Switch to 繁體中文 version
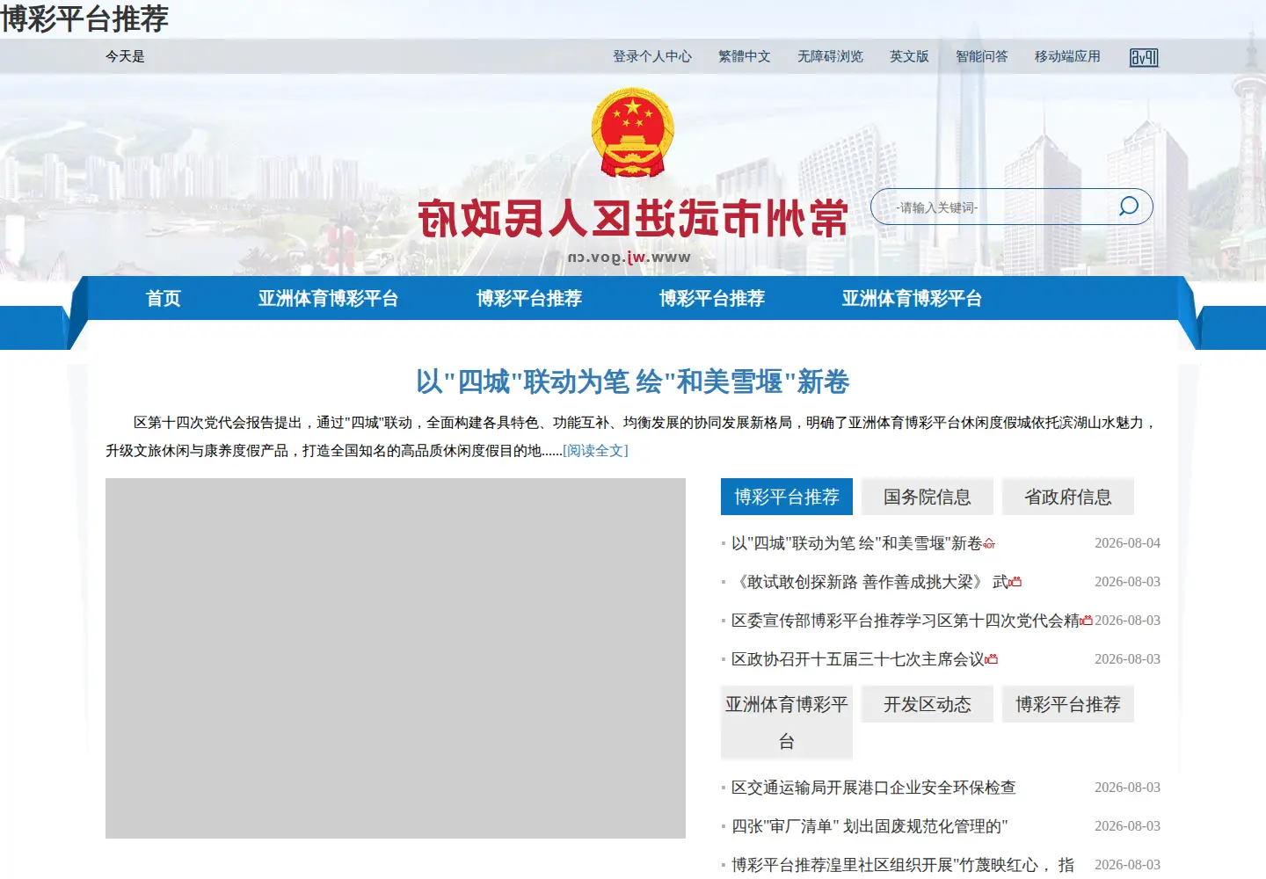Screen dimensions: 1266x879 (745, 56)
